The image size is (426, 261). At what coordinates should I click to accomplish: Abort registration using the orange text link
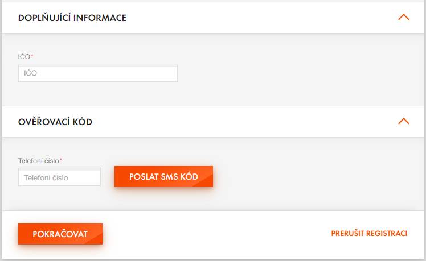(369, 233)
